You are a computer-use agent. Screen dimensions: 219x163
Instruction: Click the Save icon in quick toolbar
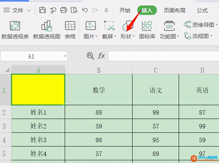coord(42,10)
